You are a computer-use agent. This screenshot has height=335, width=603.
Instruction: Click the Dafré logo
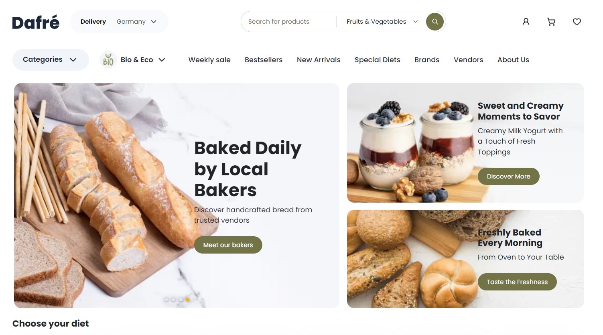pyautogui.click(x=36, y=22)
